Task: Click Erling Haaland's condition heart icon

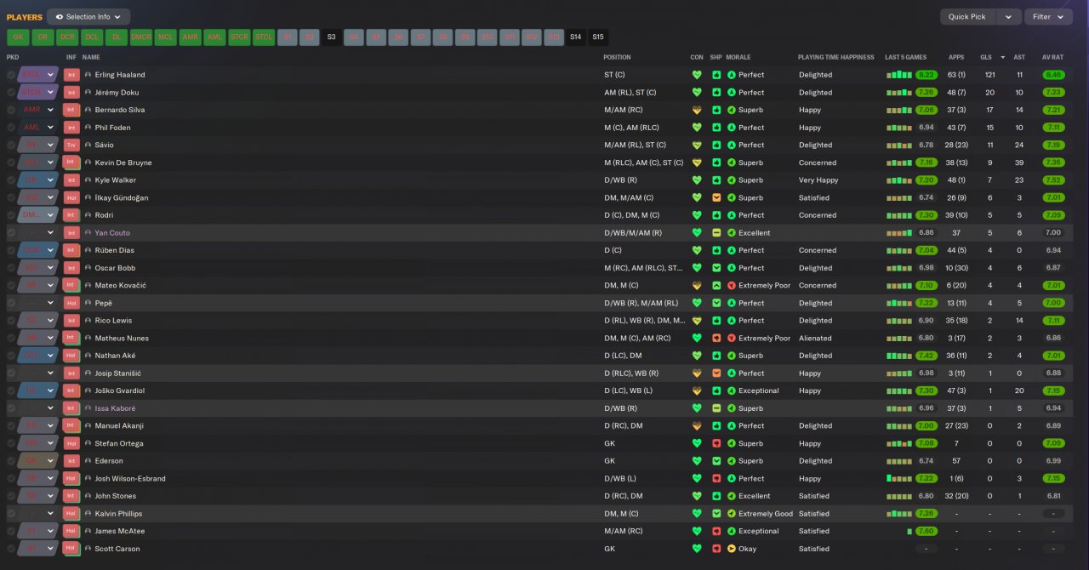Action: coord(697,75)
